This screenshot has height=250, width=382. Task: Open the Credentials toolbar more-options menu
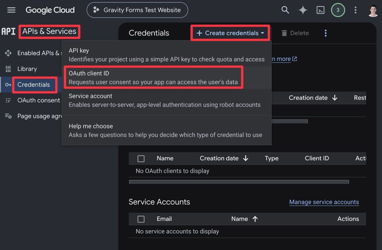[x=326, y=33]
